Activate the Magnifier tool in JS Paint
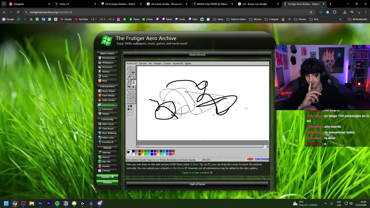The width and height of the screenshot is (370, 208). [x=133, y=77]
